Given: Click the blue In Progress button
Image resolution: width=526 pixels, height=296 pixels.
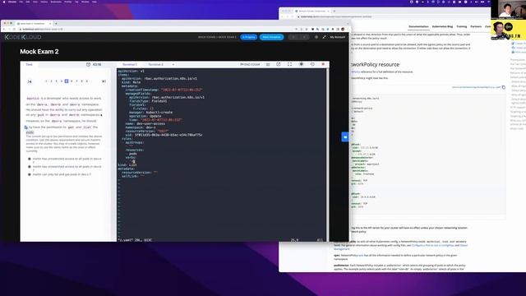Looking at the screenshot, I should pyautogui.click(x=248, y=37).
